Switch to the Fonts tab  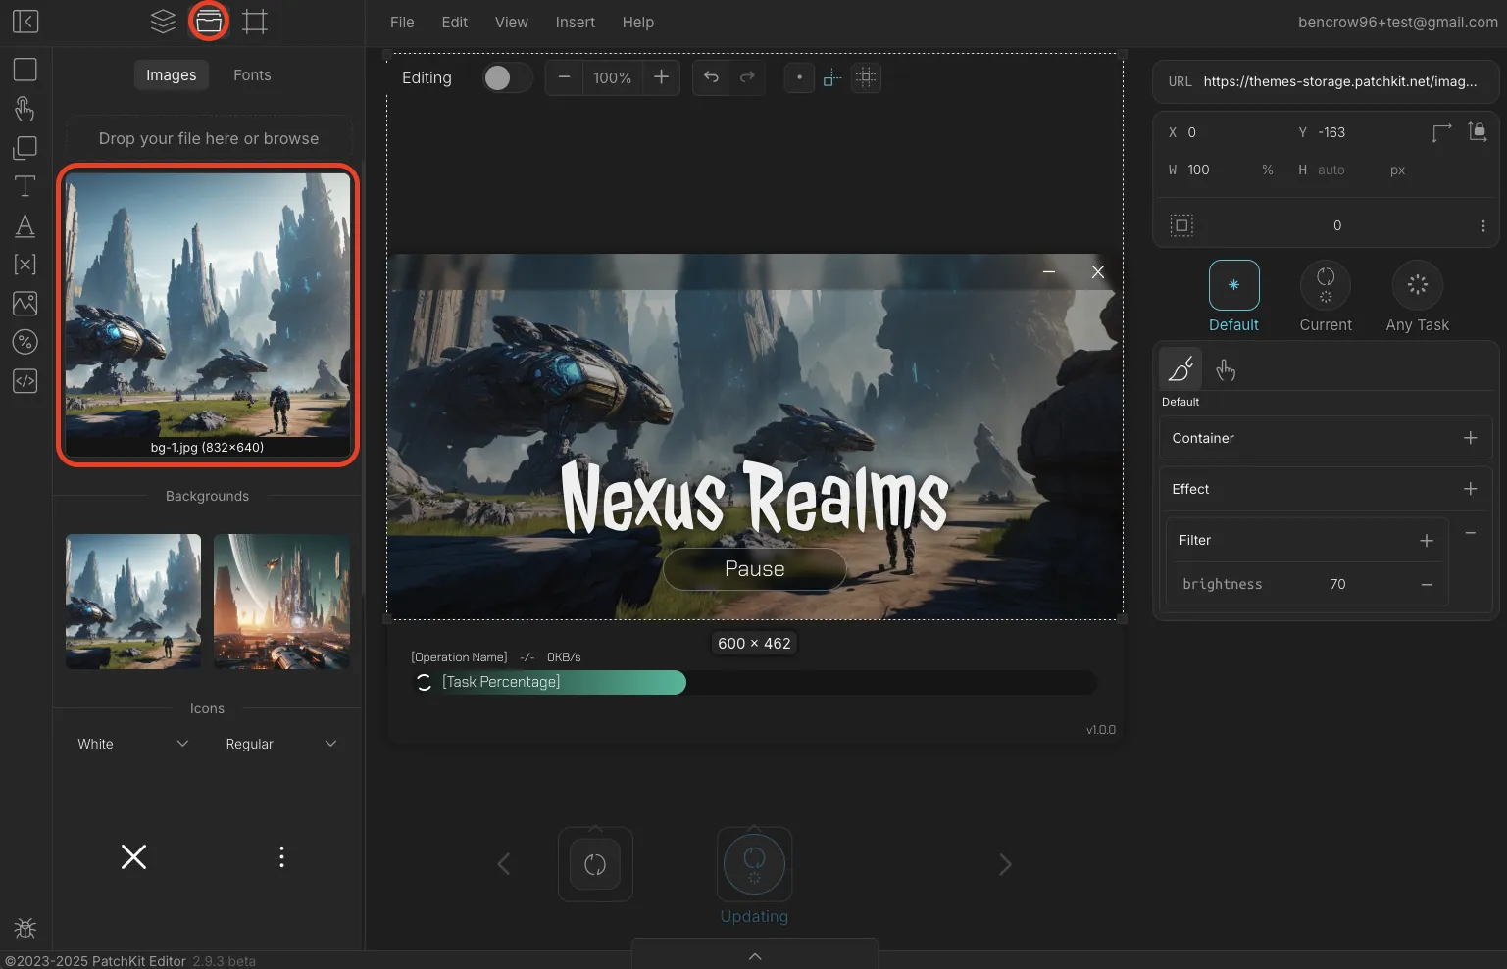pyautogui.click(x=252, y=74)
